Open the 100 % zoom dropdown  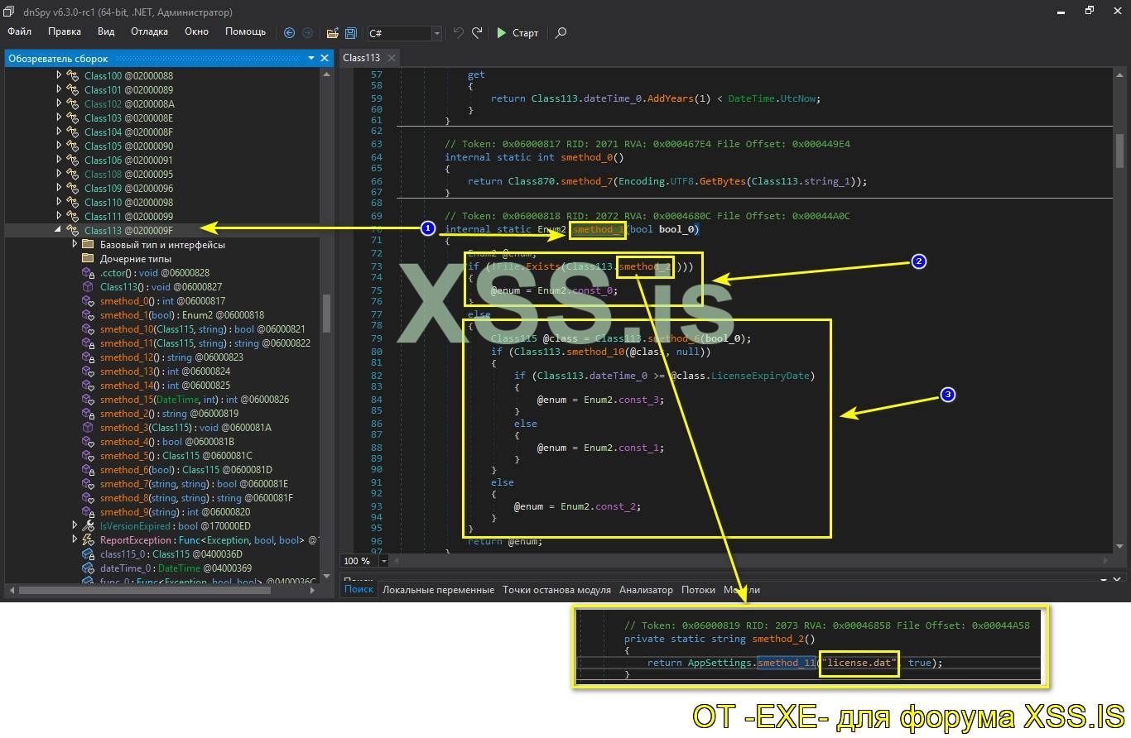pyautogui.click(x=383, y=561)
